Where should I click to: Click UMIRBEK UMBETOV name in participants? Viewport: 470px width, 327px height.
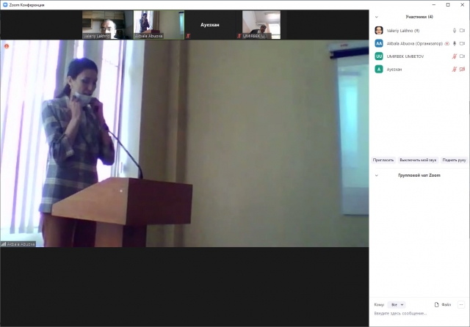[405, 56]
